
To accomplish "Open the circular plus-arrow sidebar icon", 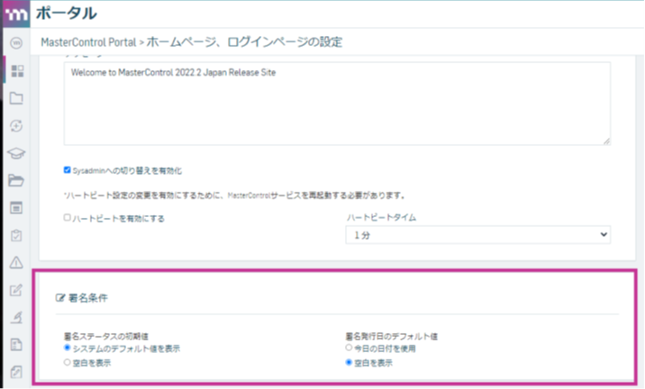I will [x=16, y=126].
